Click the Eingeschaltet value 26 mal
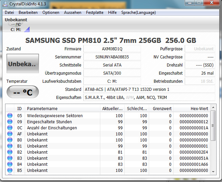This screenshot has height=182, width=222. coord(200,73)
